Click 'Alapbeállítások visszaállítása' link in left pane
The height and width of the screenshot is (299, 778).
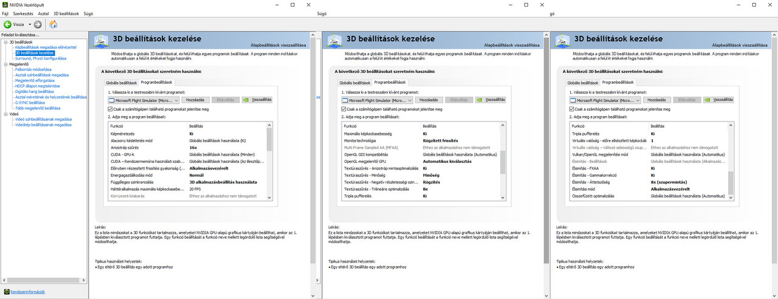pyautogui.click(x=278, y=46)
